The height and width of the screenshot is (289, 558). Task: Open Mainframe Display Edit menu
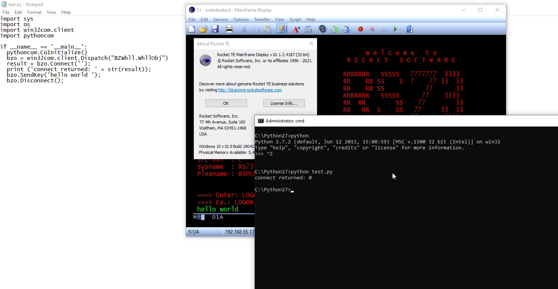tap(204, 19)
